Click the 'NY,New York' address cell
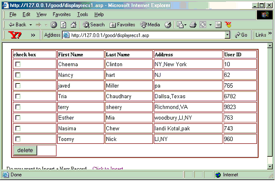 [188, 64]
